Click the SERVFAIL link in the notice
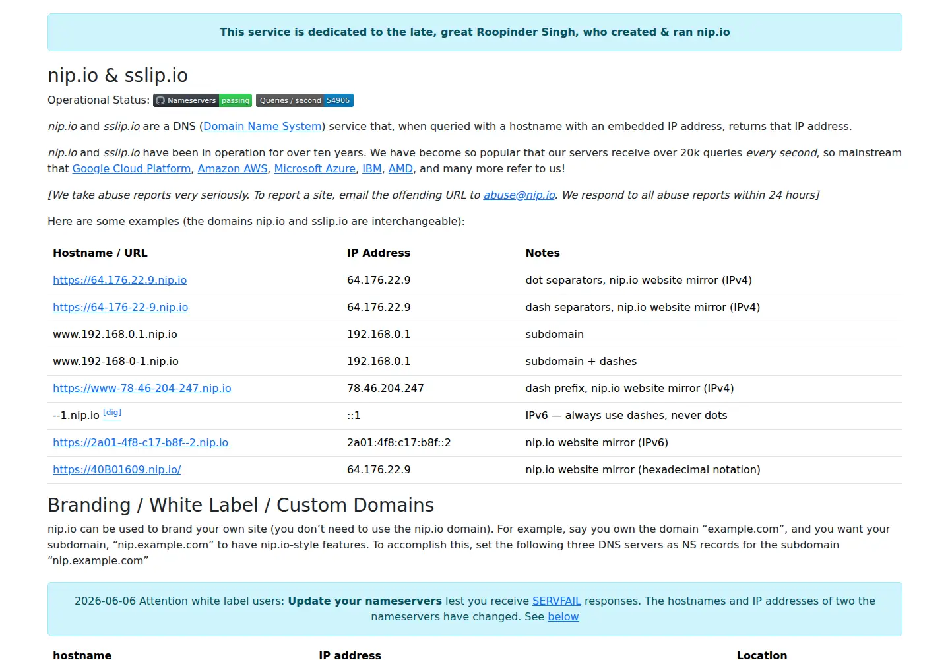950x660 pixels. pyautogui.click(x=557, y=601)
